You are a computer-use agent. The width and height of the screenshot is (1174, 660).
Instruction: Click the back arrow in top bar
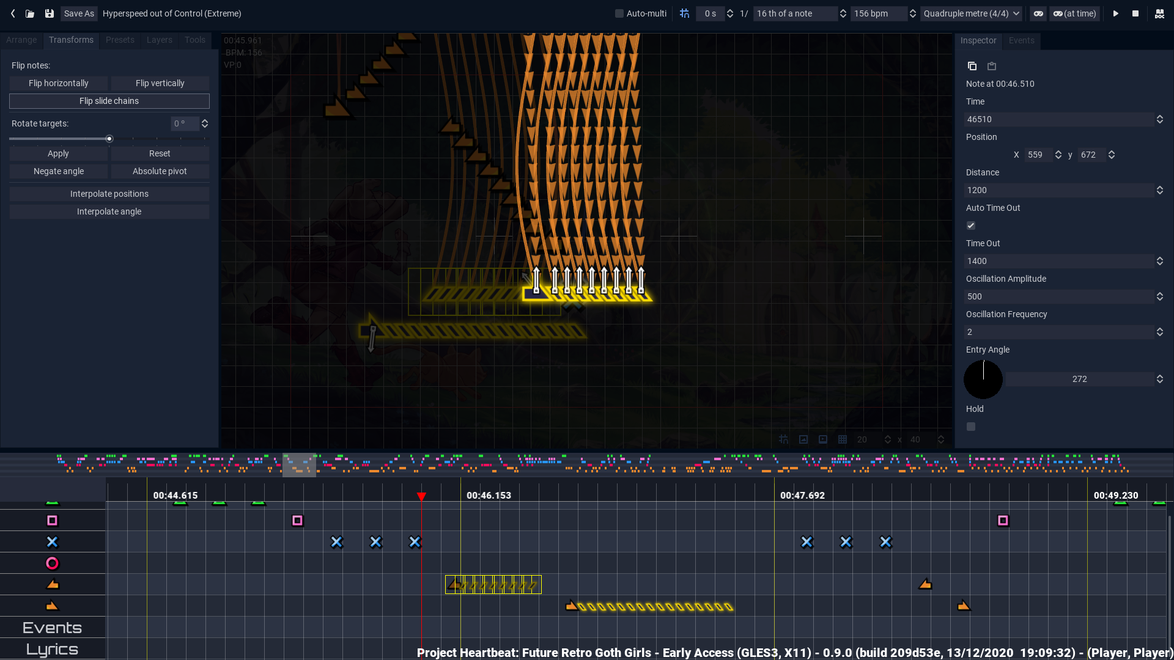13,13
